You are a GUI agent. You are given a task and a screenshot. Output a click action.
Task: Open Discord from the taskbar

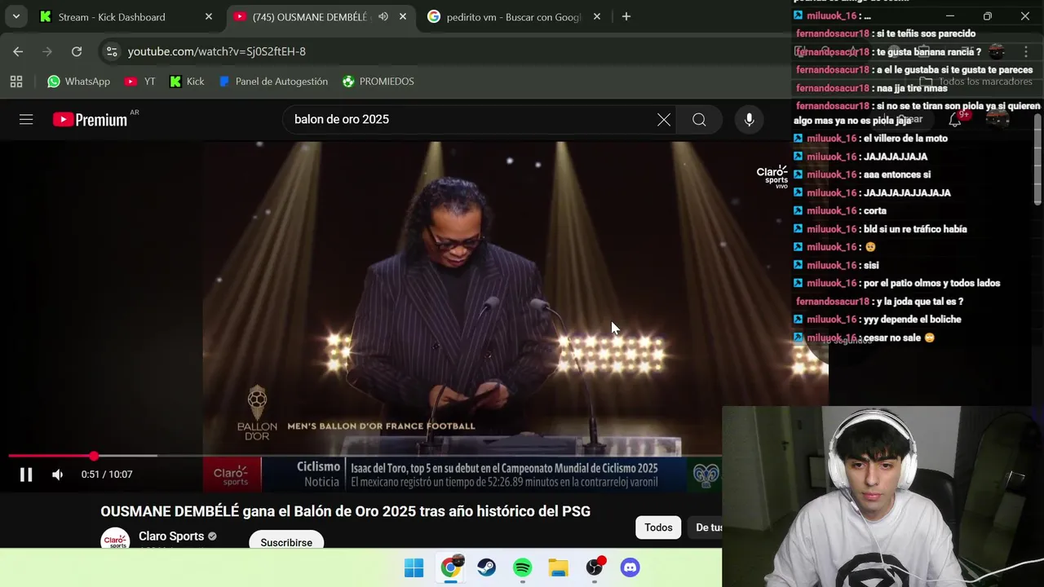[x=630, y=567]
